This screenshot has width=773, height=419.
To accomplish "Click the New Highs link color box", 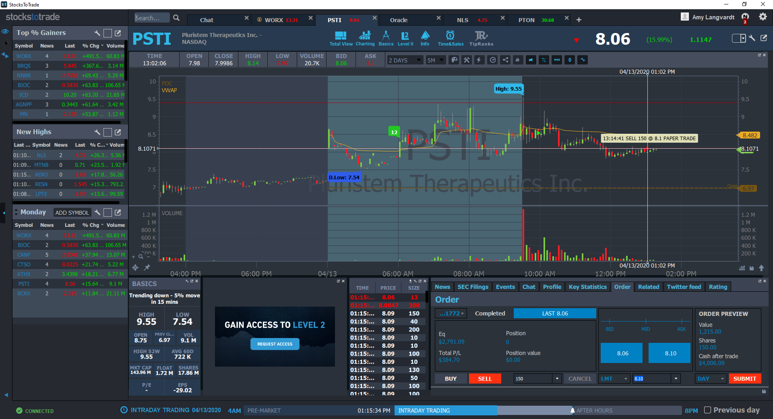I will pos(107,132).
